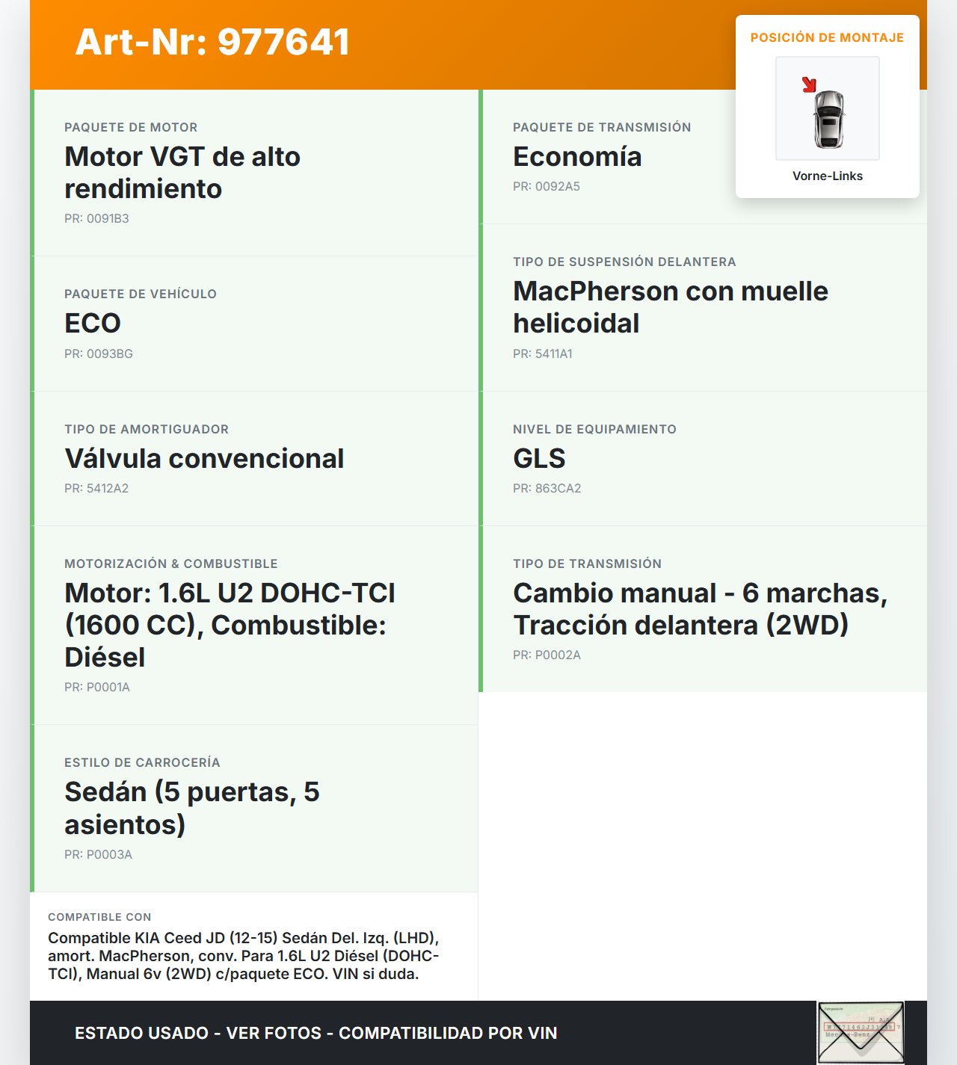
Task: Click the COMPATIBLE CON label
Action: tap(99, 917)
